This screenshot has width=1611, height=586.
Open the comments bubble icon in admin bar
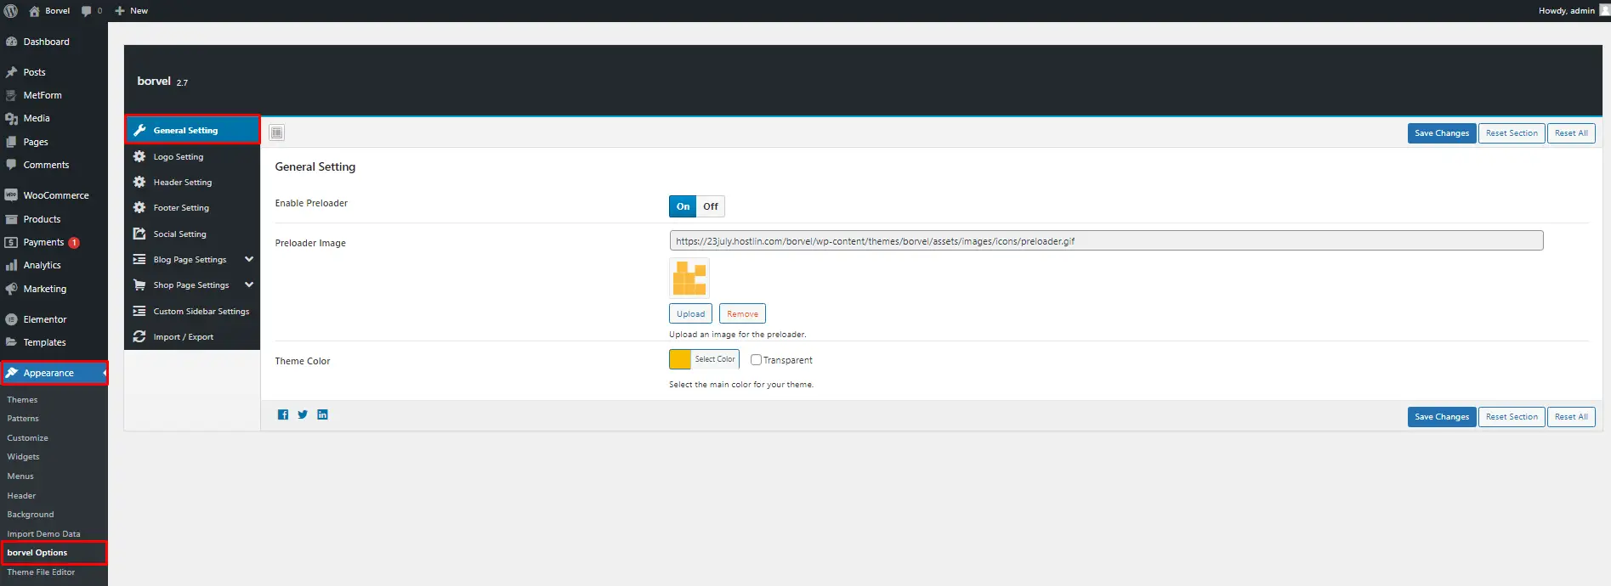tap(87, 11)
